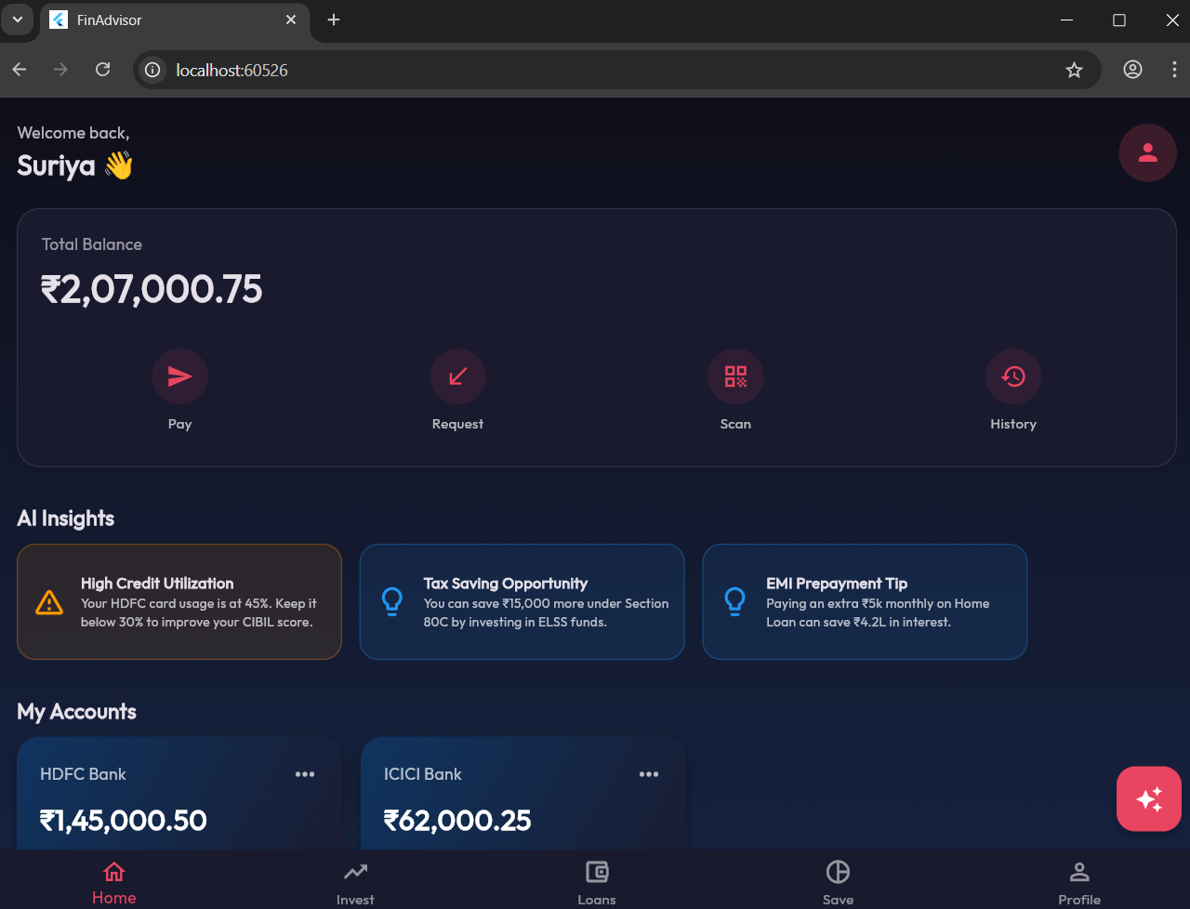Viewport: 1190px width, 909px height.
Task: Open the floating AI assistant button
Action: 1148,798
